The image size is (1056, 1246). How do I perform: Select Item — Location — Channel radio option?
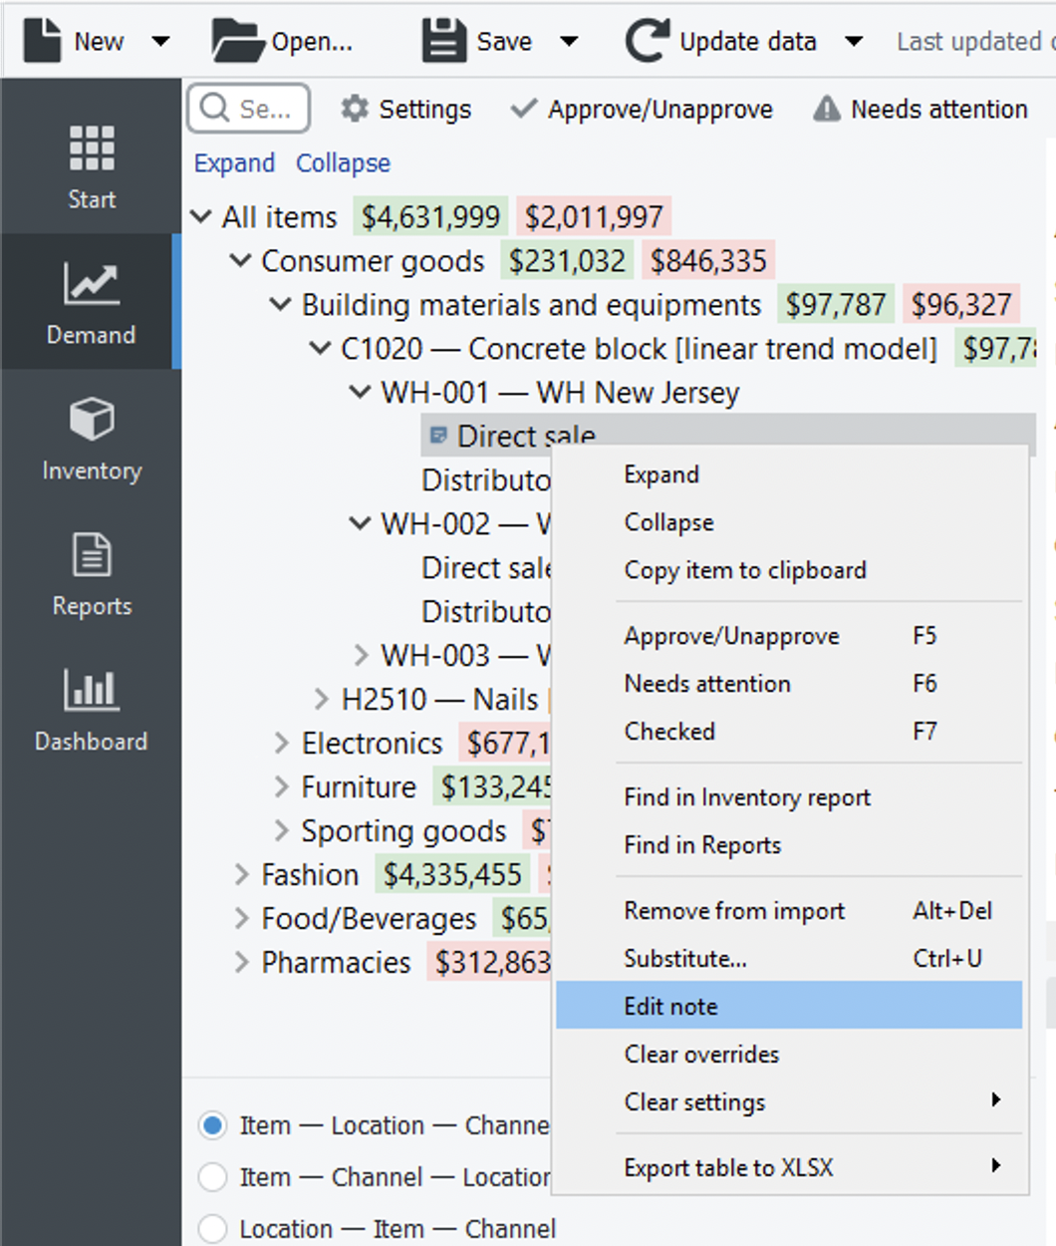click(x=212, y=1125)
